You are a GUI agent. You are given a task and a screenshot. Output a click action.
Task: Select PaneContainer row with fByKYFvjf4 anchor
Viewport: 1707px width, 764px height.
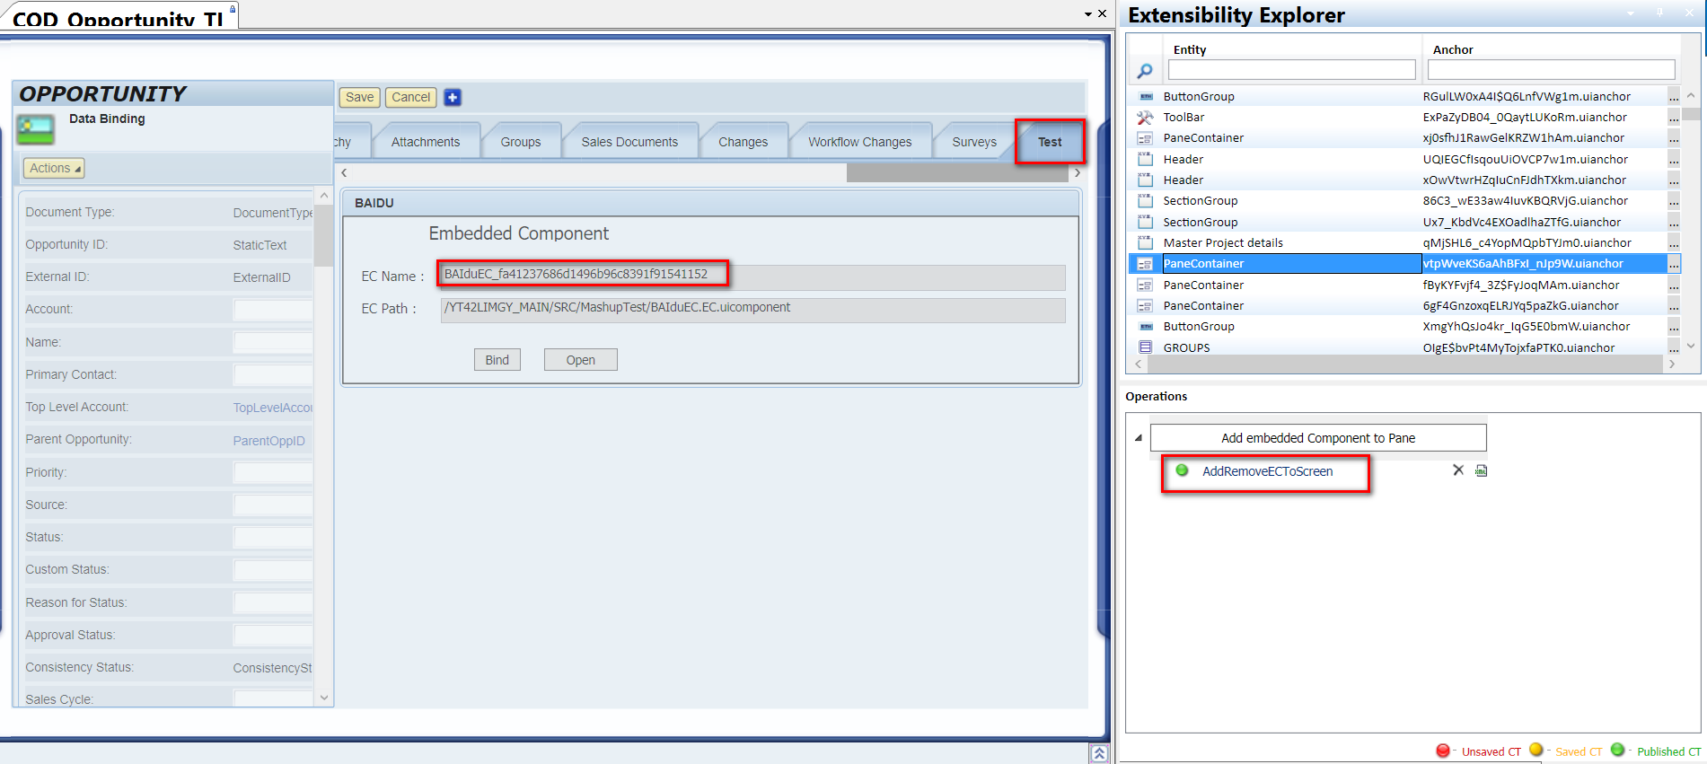point(1405,285)
